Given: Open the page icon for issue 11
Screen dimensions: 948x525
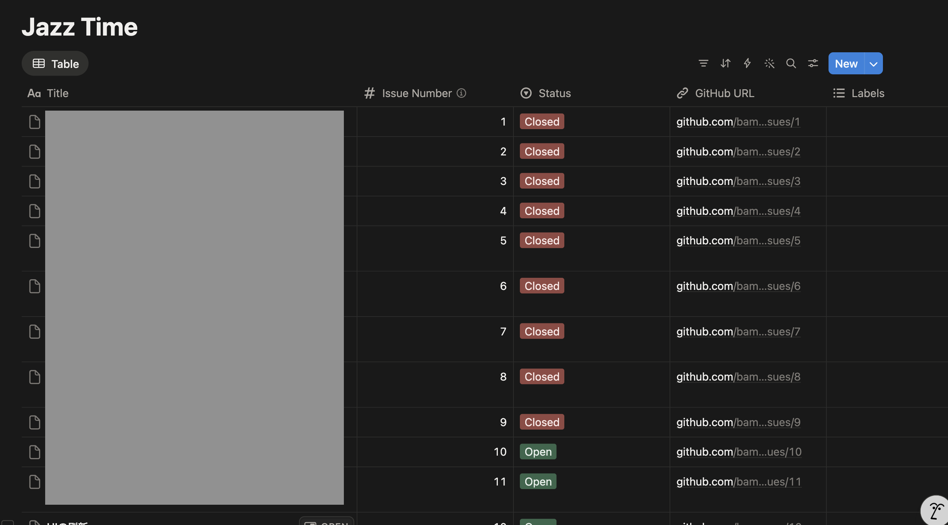Looking at the screenshot, I should (x=34, y=482).
